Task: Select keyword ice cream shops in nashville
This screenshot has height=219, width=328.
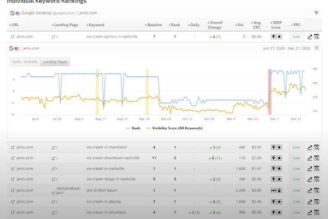Action: point(111,179)
